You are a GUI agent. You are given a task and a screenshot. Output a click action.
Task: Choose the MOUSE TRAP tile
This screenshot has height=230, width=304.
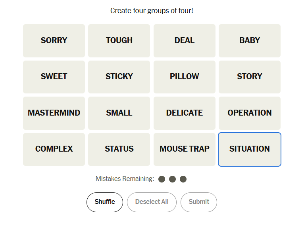[185, 149]
